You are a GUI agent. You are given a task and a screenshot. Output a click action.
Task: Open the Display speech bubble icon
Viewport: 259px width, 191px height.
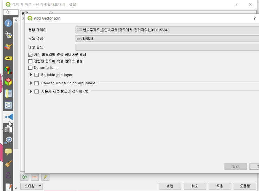point(8,152)
